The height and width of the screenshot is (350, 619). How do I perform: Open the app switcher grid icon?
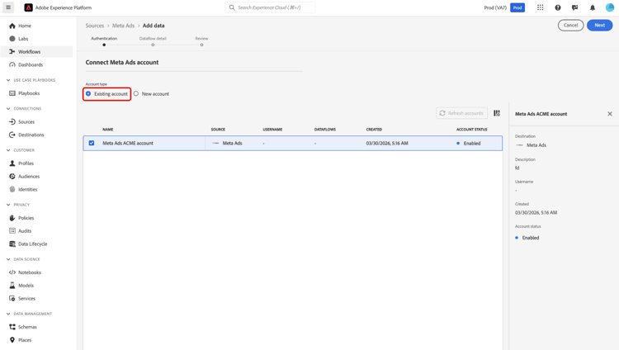540,7
